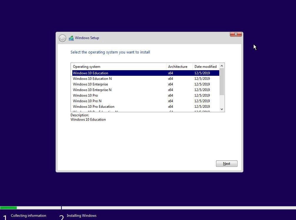The image size is (296, 220).
Task: Click scroll up arrow of OS list
Action: (222, 66)
